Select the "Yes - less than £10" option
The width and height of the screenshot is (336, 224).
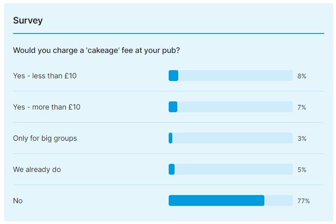click(45, 76)
